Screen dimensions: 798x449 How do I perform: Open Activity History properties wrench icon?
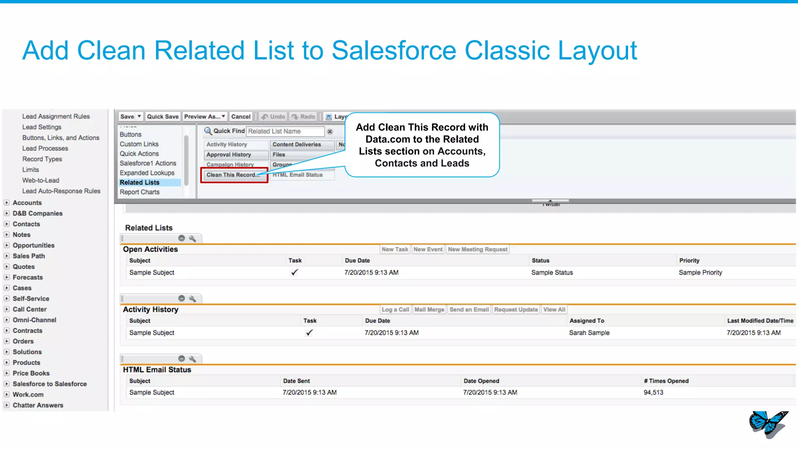(192, 299)
